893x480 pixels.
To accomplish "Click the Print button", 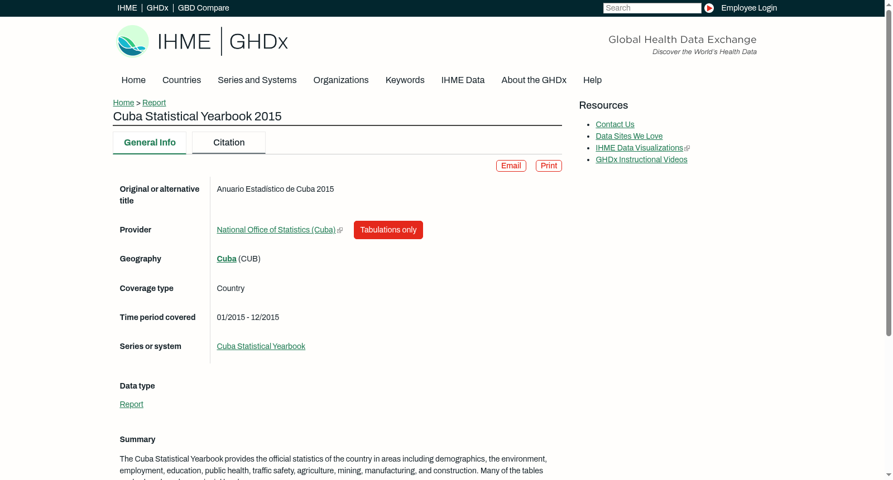I will coord(549,166).
